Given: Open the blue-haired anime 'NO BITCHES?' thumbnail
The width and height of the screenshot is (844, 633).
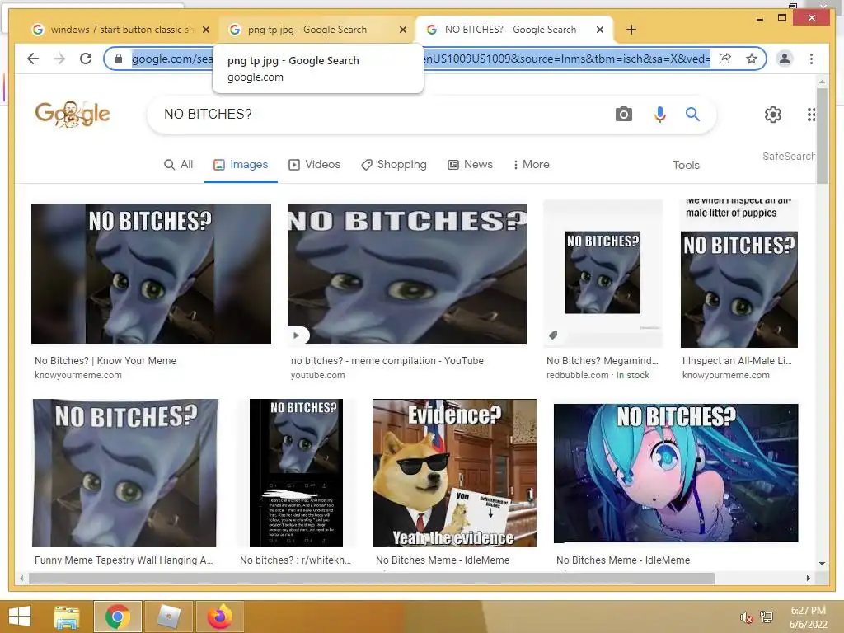Looking at the screenshot, I should (x=676, y=472).
